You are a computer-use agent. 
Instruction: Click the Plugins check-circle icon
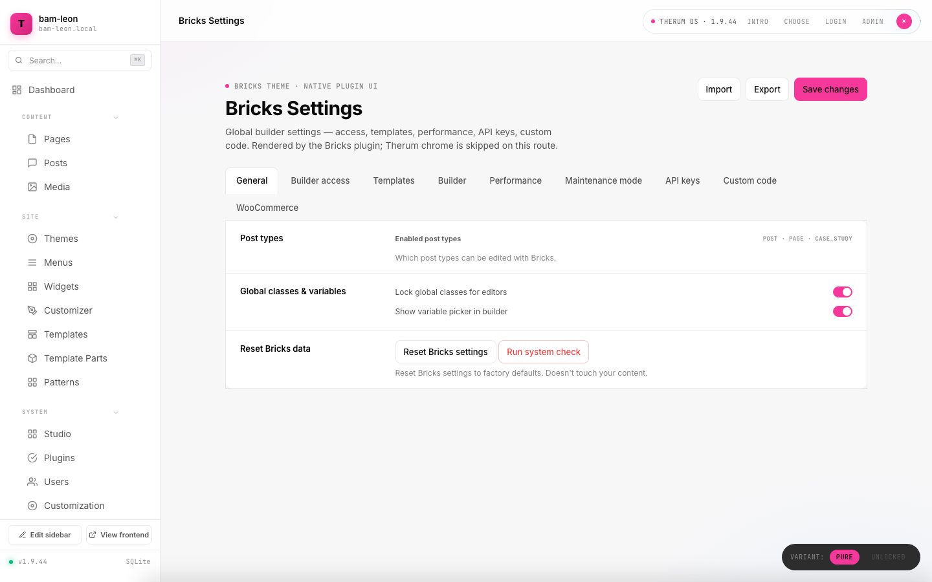[32, 458]
